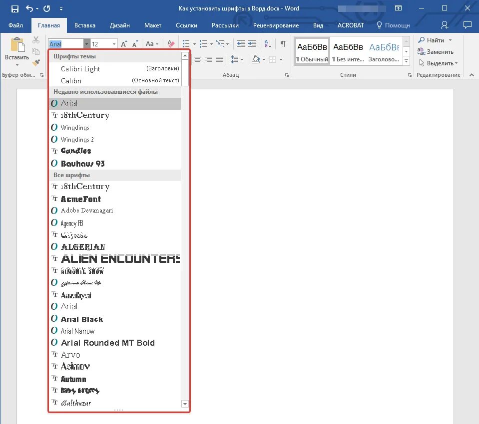The width and height of the screenshot is (479, 424).
Task: Open the Выделить selection menu
Action: [438, 63]
